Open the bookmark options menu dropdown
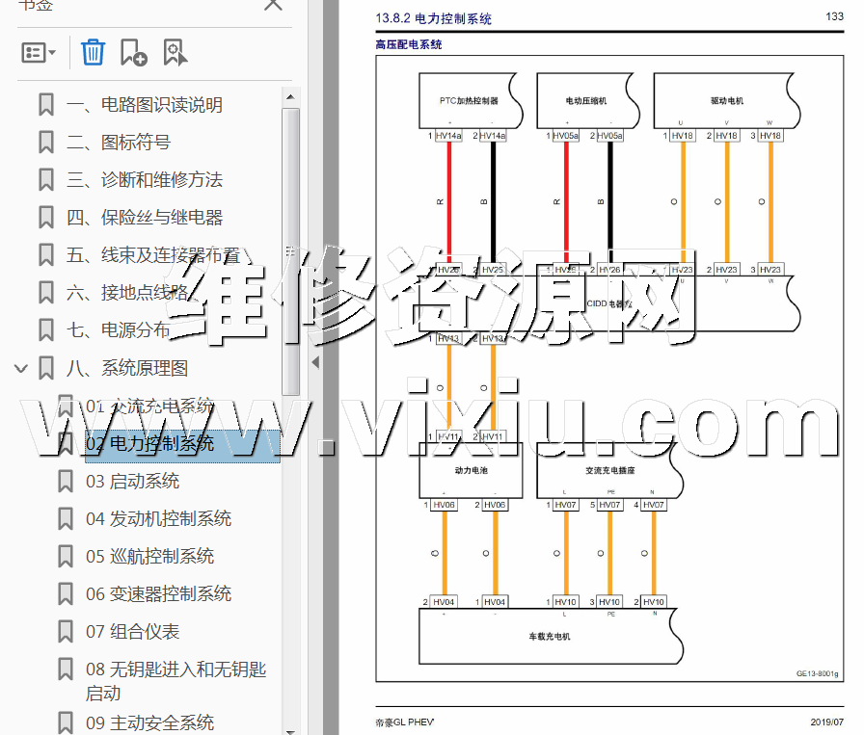 pyautogui.click(x=39, y=53)
